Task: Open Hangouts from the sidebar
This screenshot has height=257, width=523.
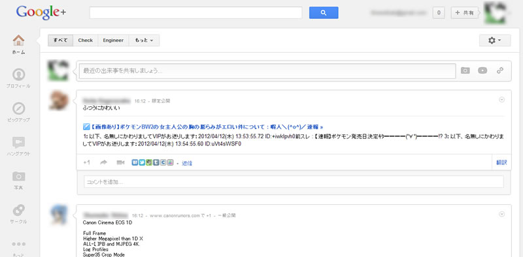Action: pyautogui.click(x=18, y=146)
